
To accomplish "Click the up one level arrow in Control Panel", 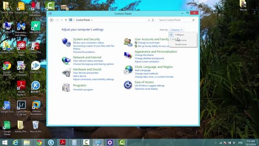I will (x=66, y=20).
